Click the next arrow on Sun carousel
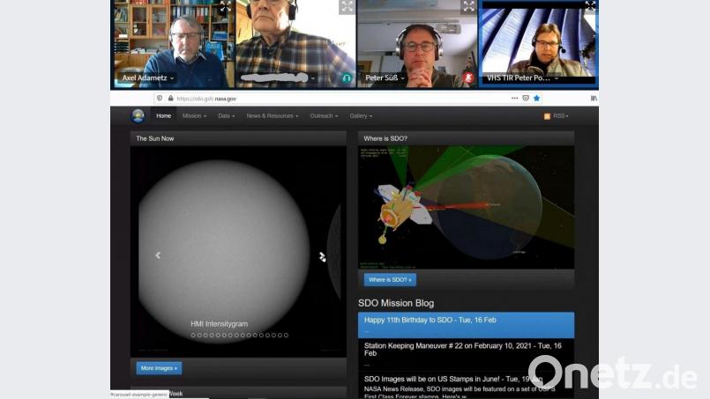This screenshot has height=399, width=710. coord(322,257)
